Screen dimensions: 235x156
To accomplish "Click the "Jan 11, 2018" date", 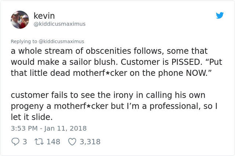I will pyautogui.click(x=65, y=128).
